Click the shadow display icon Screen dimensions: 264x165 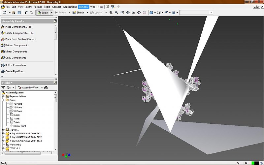[x=166, y=13]
